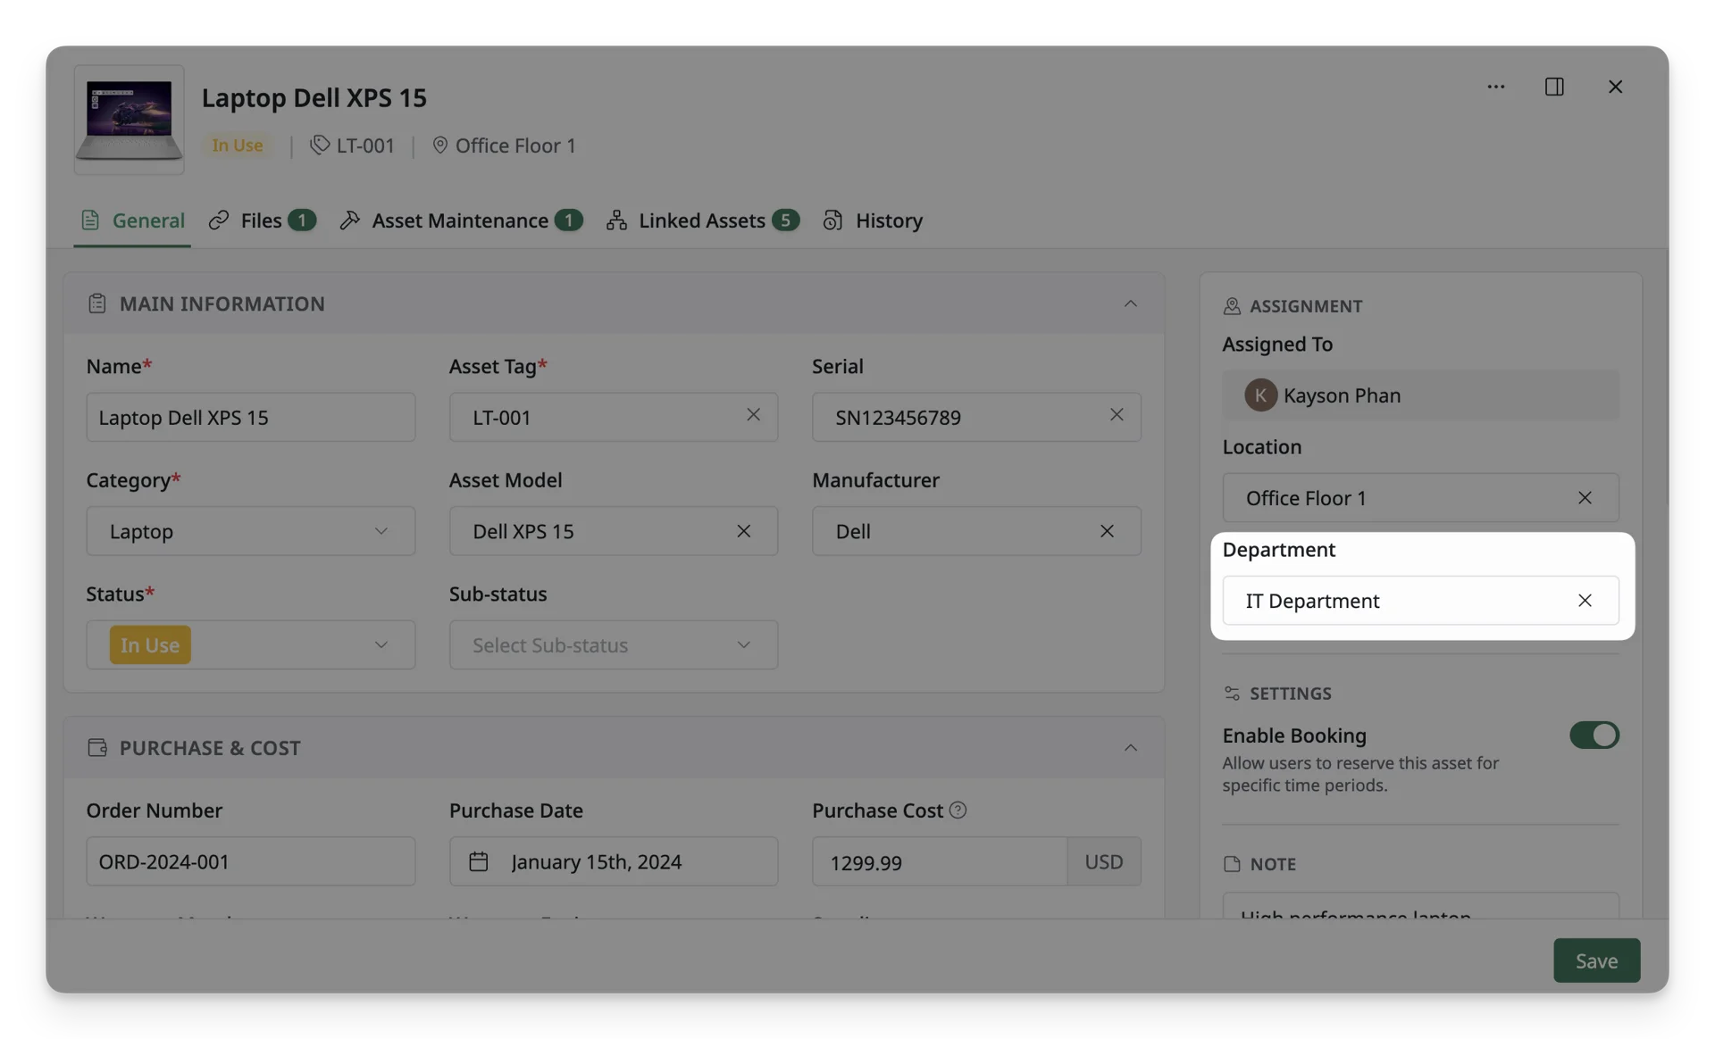Clear the Asset Tag LT-001 field

click(x=753, y=415)
